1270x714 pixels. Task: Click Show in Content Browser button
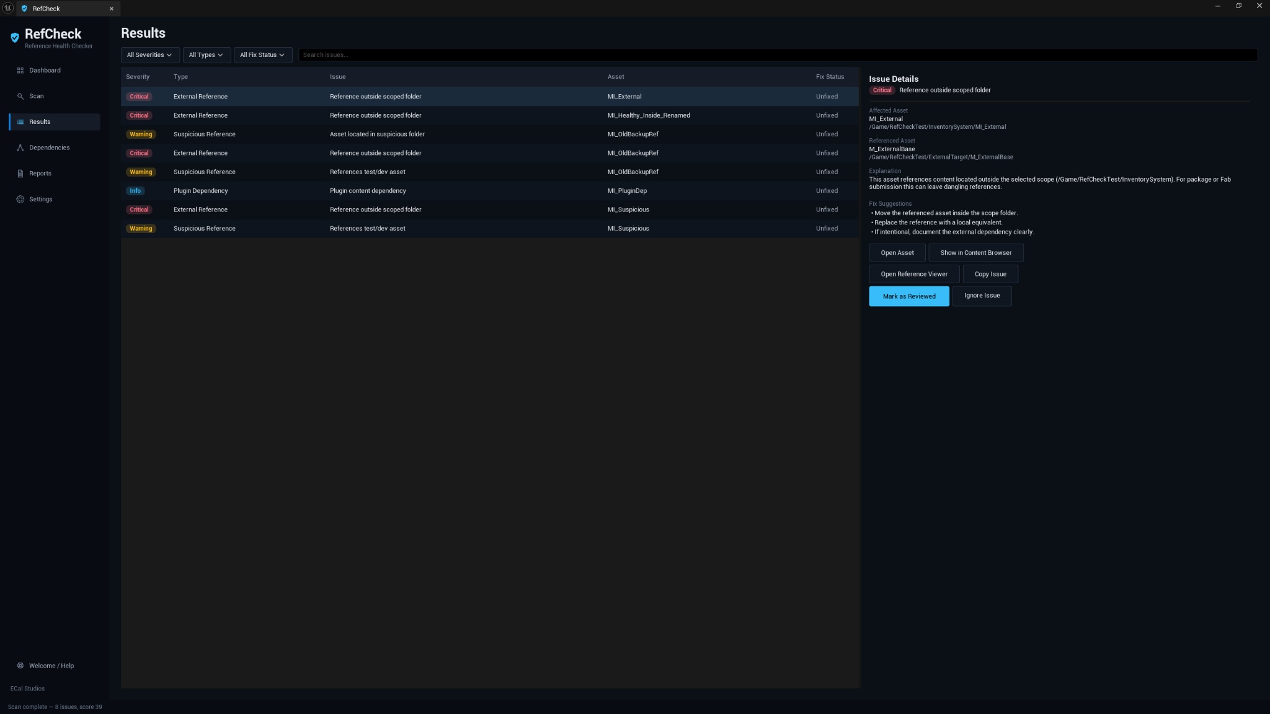coord(975,253)
